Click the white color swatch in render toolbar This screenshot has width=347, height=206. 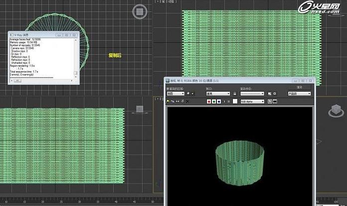pyautogui.click(x=235, y=101)
